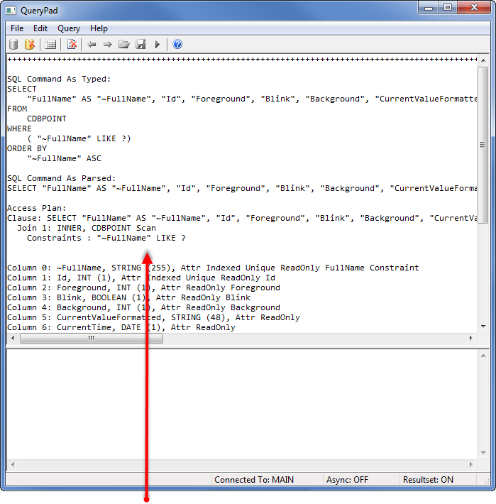Image resolution: width=496 pixels, height=504 pixels.
Task: Run the query using the play icon
Action: point(158,45)
